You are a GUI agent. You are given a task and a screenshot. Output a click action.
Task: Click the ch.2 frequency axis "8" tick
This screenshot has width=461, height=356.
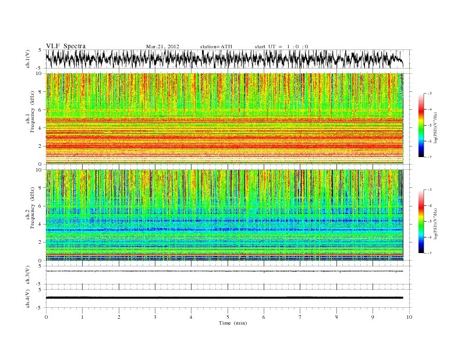[x=40, y=188]
